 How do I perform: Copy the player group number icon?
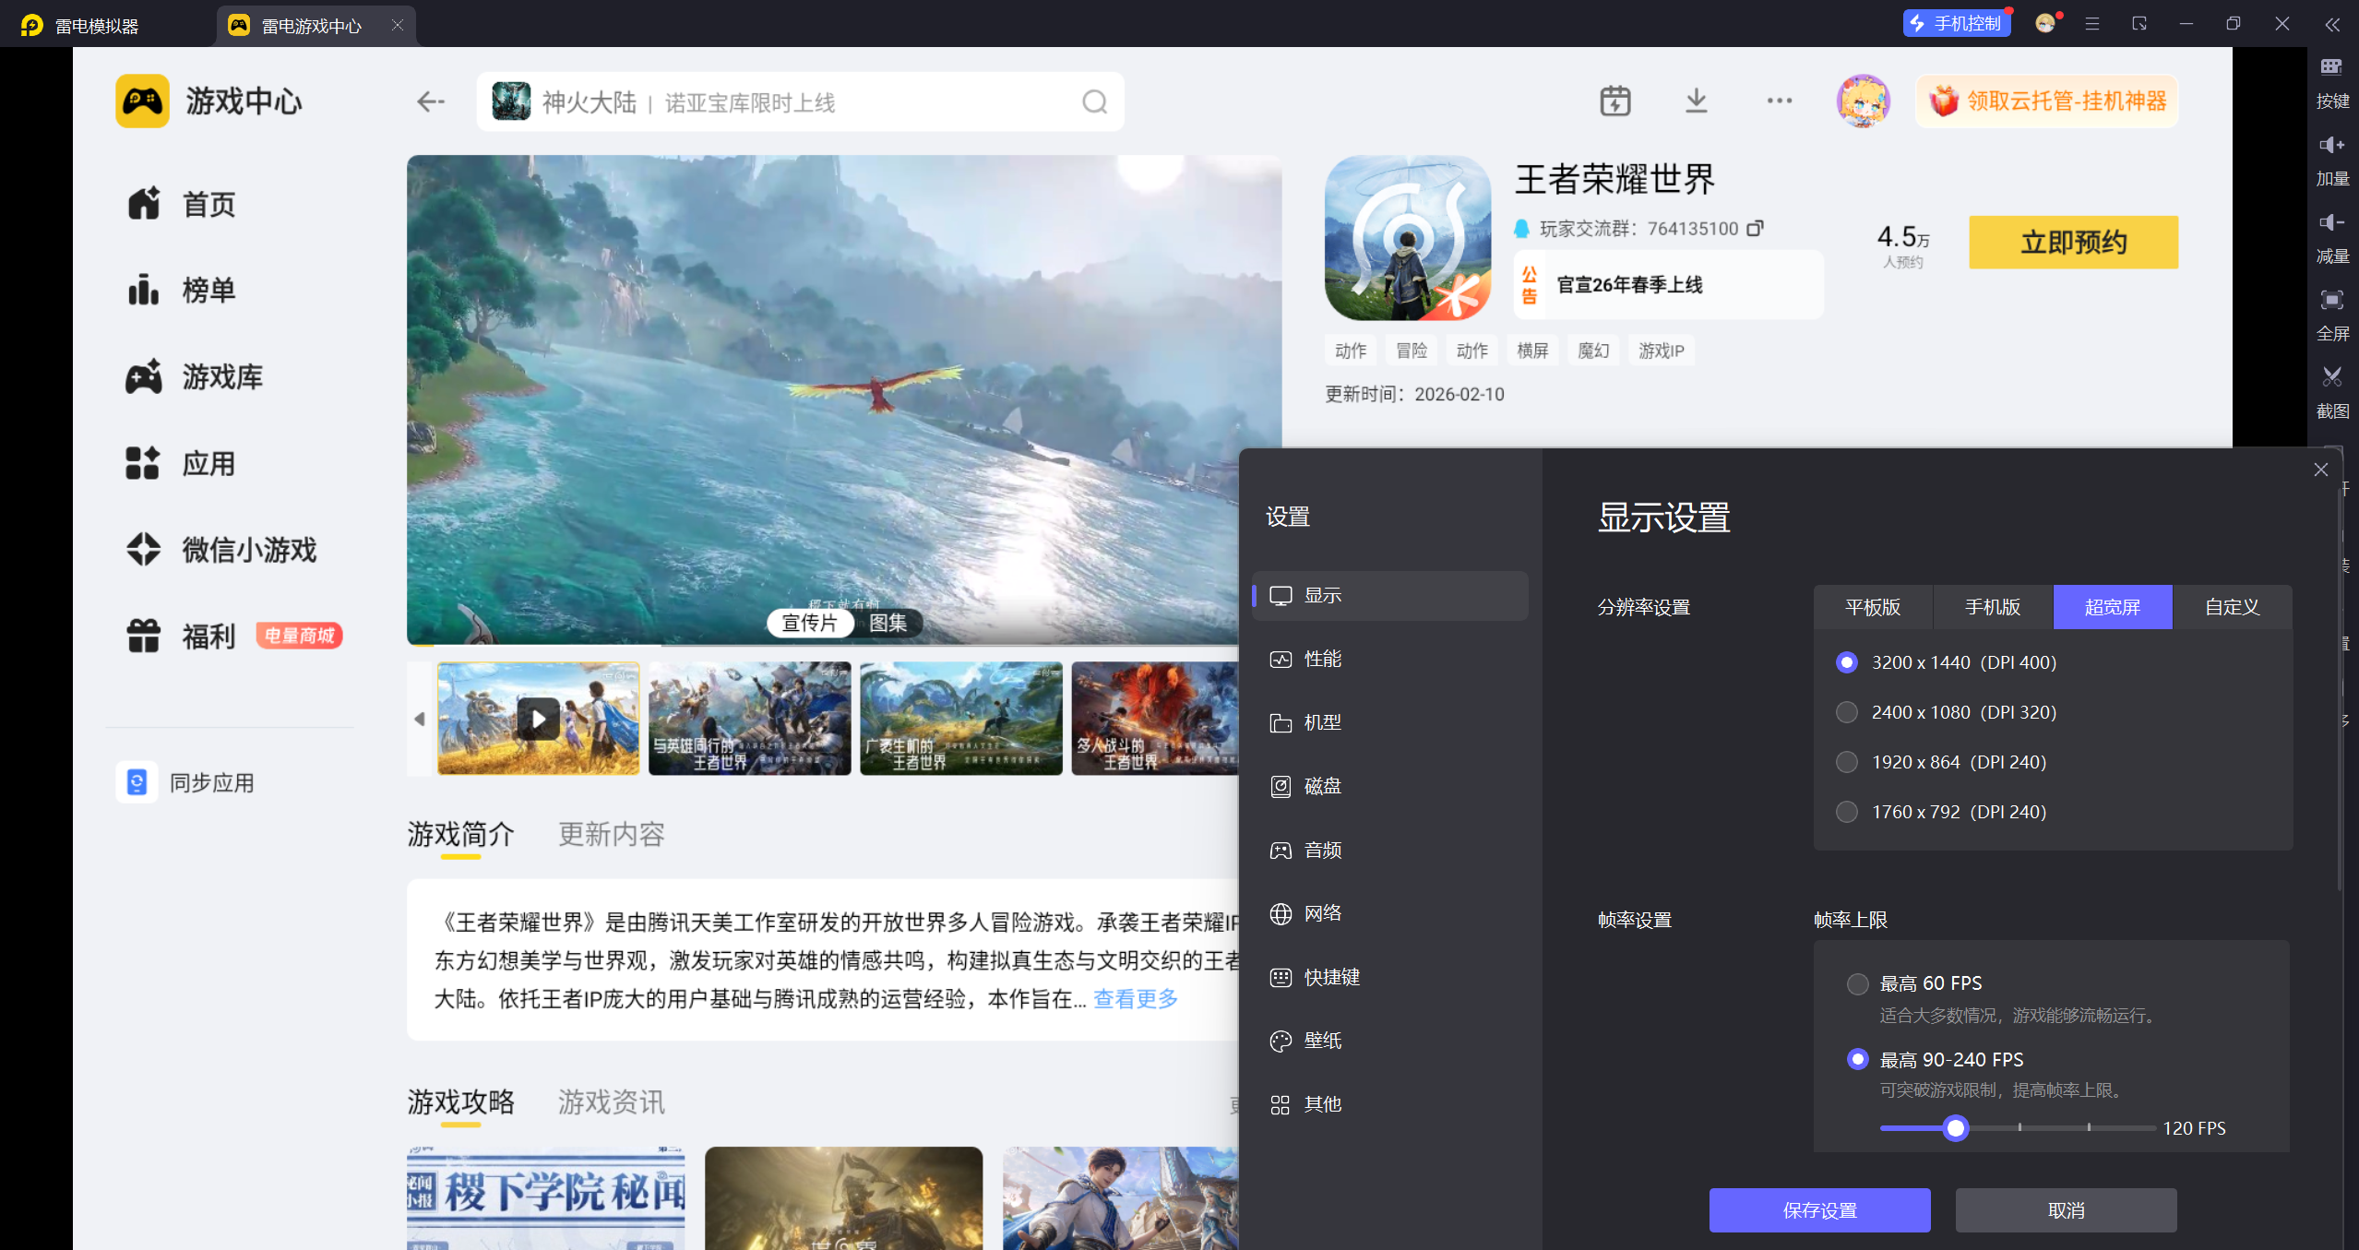1755,228
